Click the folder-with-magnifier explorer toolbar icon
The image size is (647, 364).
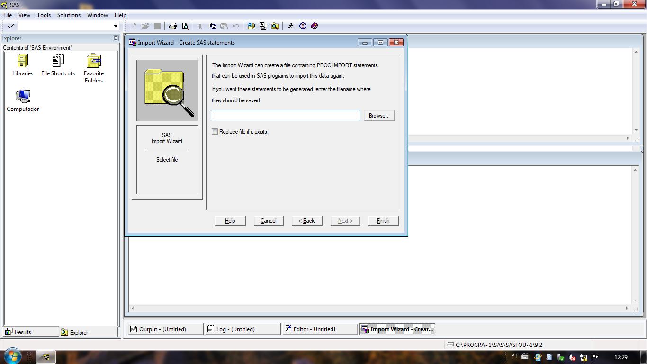[275, 26]
